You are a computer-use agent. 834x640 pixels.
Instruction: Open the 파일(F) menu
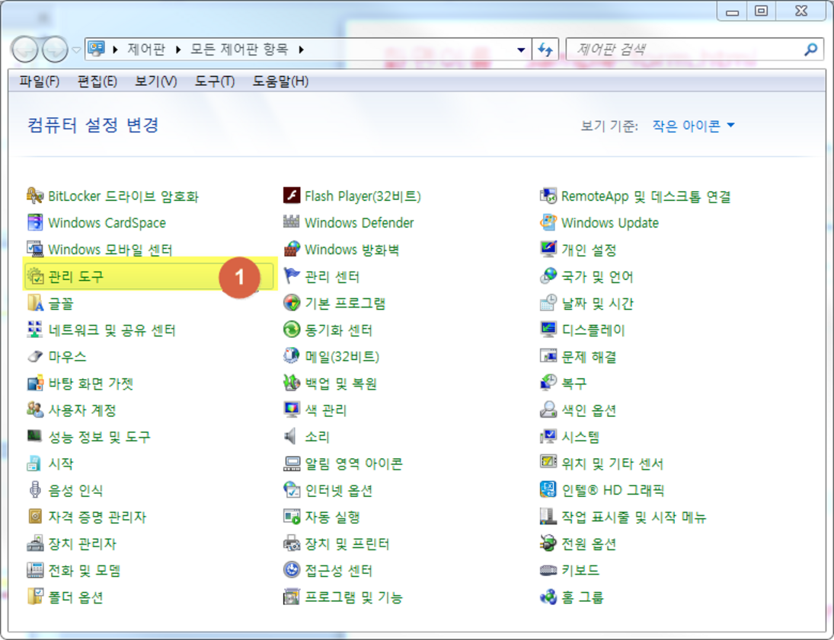click(x=39, y=81)
